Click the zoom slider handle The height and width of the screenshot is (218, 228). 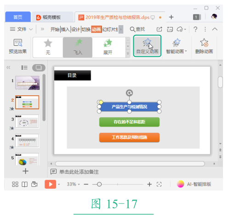pos(99,184)
